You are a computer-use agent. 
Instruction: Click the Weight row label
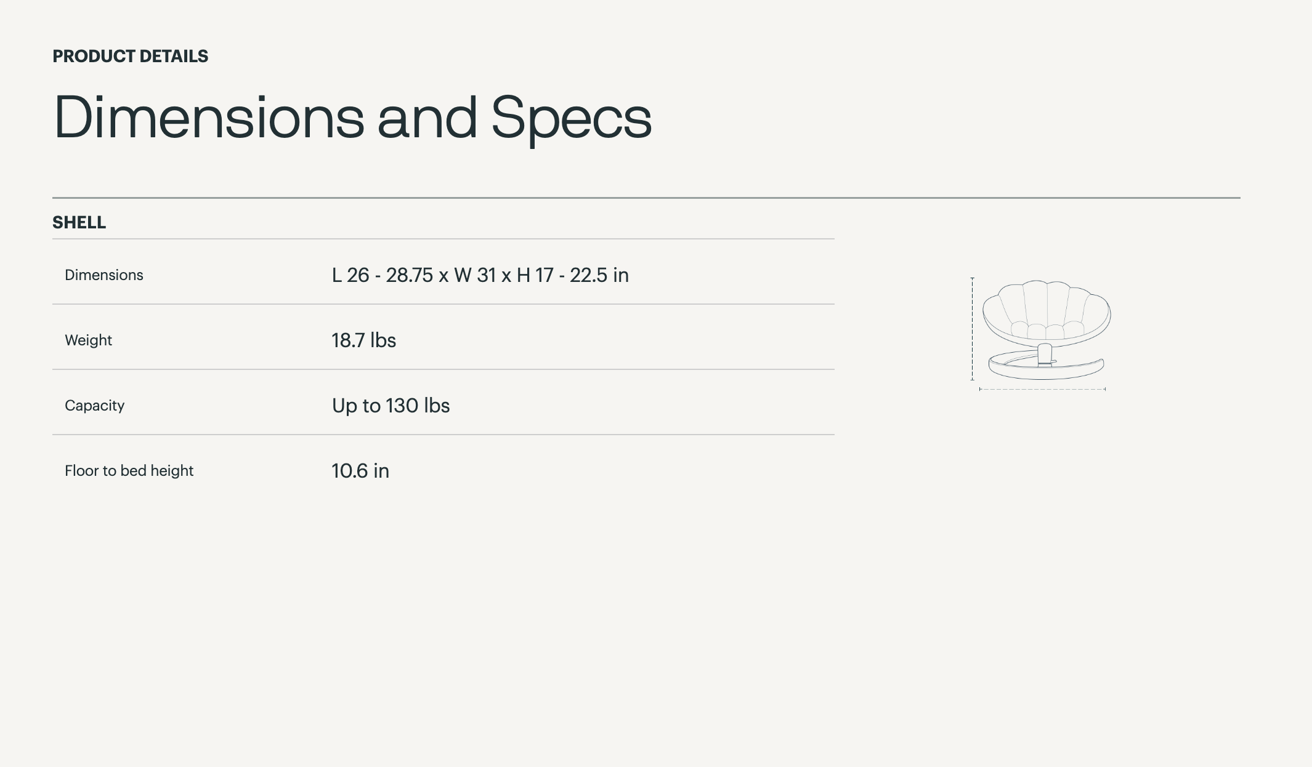[x=88, y=340]
